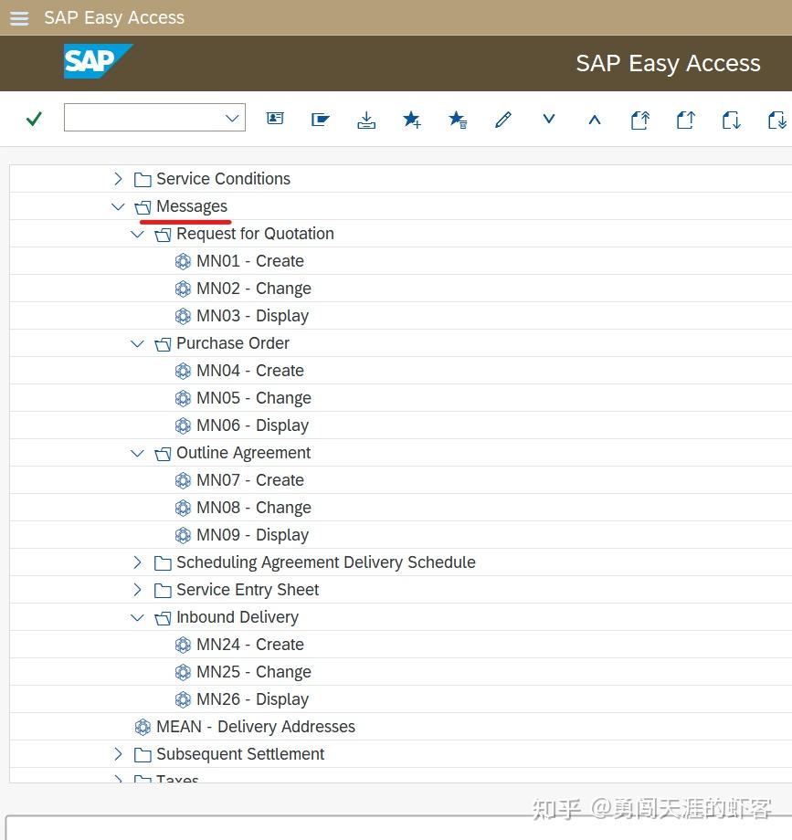This screenshot has height=840, width=792.
Task: Open Change Favorites with the pencil icon
Action: (x=503, y=119)
